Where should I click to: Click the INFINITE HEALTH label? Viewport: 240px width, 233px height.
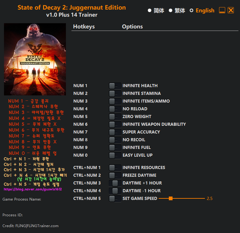[x=140, y=86]
